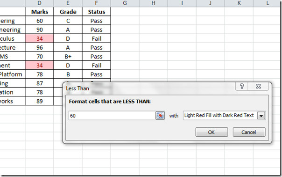Select the highlighted 34 cell in the culus row

coord(39,38)
